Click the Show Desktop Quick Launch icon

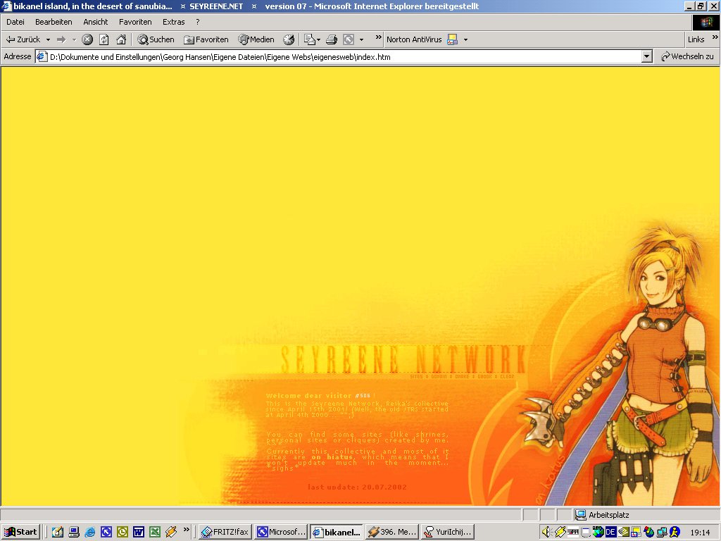(58, 533)
